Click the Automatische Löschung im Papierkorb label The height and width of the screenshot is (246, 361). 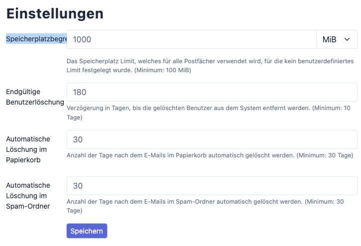(28, 149)
